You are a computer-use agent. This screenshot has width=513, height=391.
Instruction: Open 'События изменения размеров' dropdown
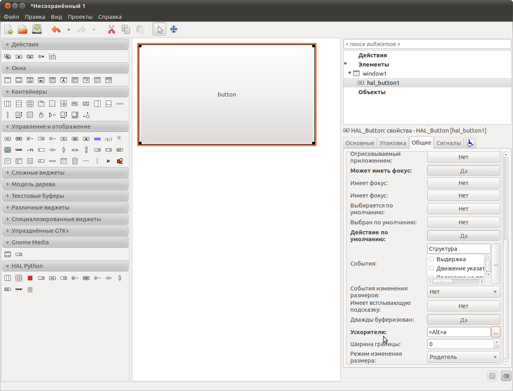tap(464, 292)
